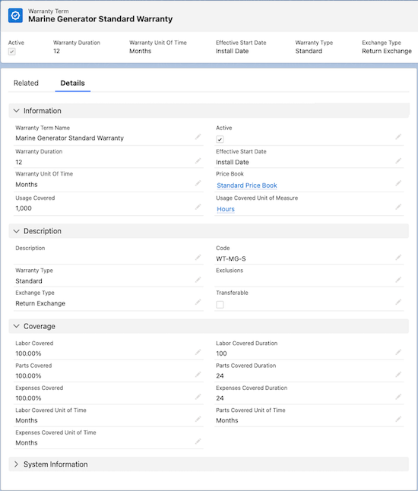
Task: Check the Transferable checkbox
Action: click(x=220, y=304)
